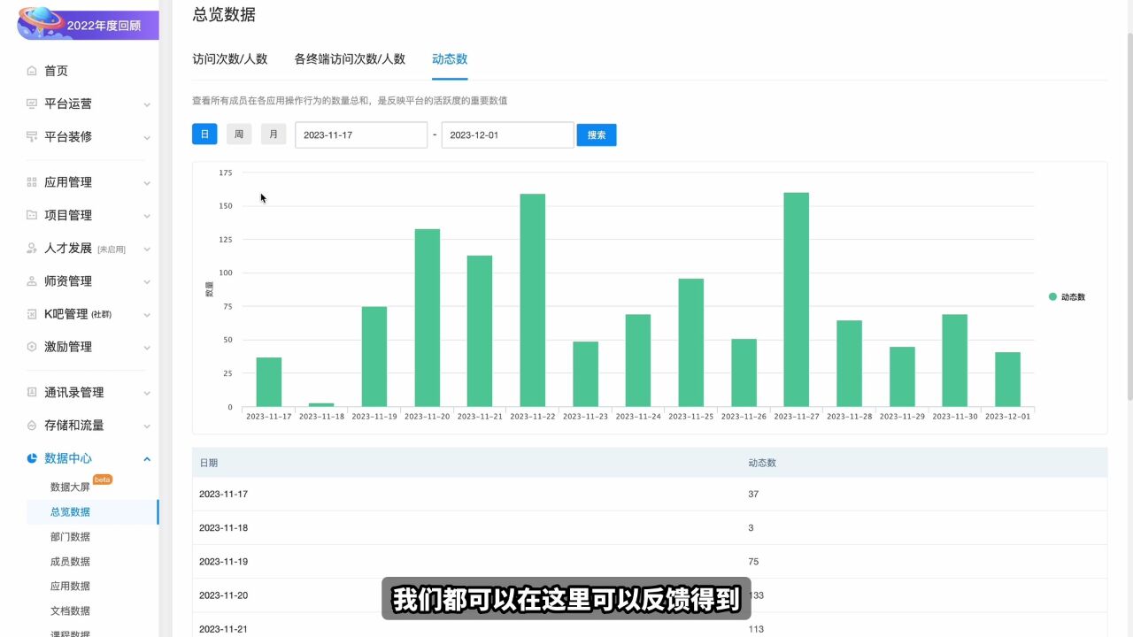The width and height of the screenshot is (1133, 637).
Task: Click the 人才发展 person icon
Action: pyautogui.click(x=32, y=248)
